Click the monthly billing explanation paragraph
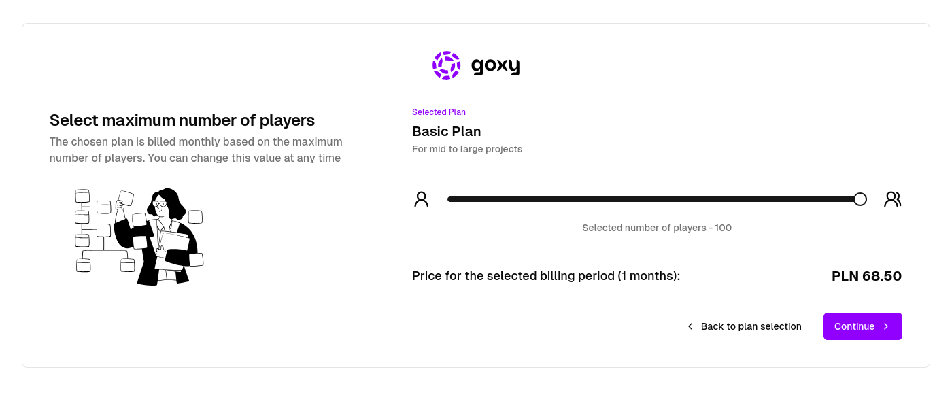The height and width of the screenshot is (393, 952). pyautogui.click(x=196, y=150)
